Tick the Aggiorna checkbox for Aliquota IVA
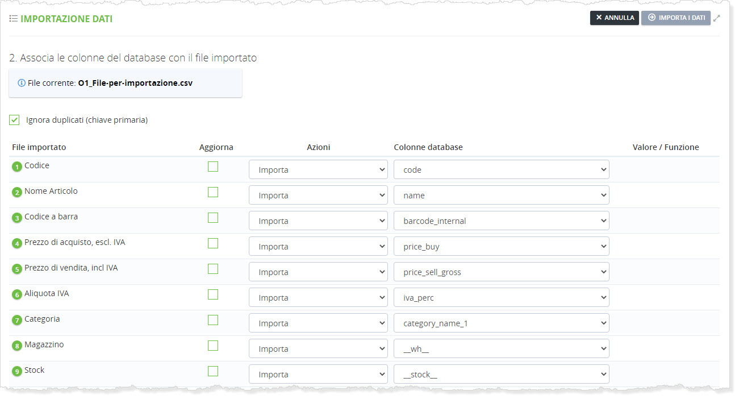This screenshot has width=739, height=399. pyautogui.click(x=213, y=294)
